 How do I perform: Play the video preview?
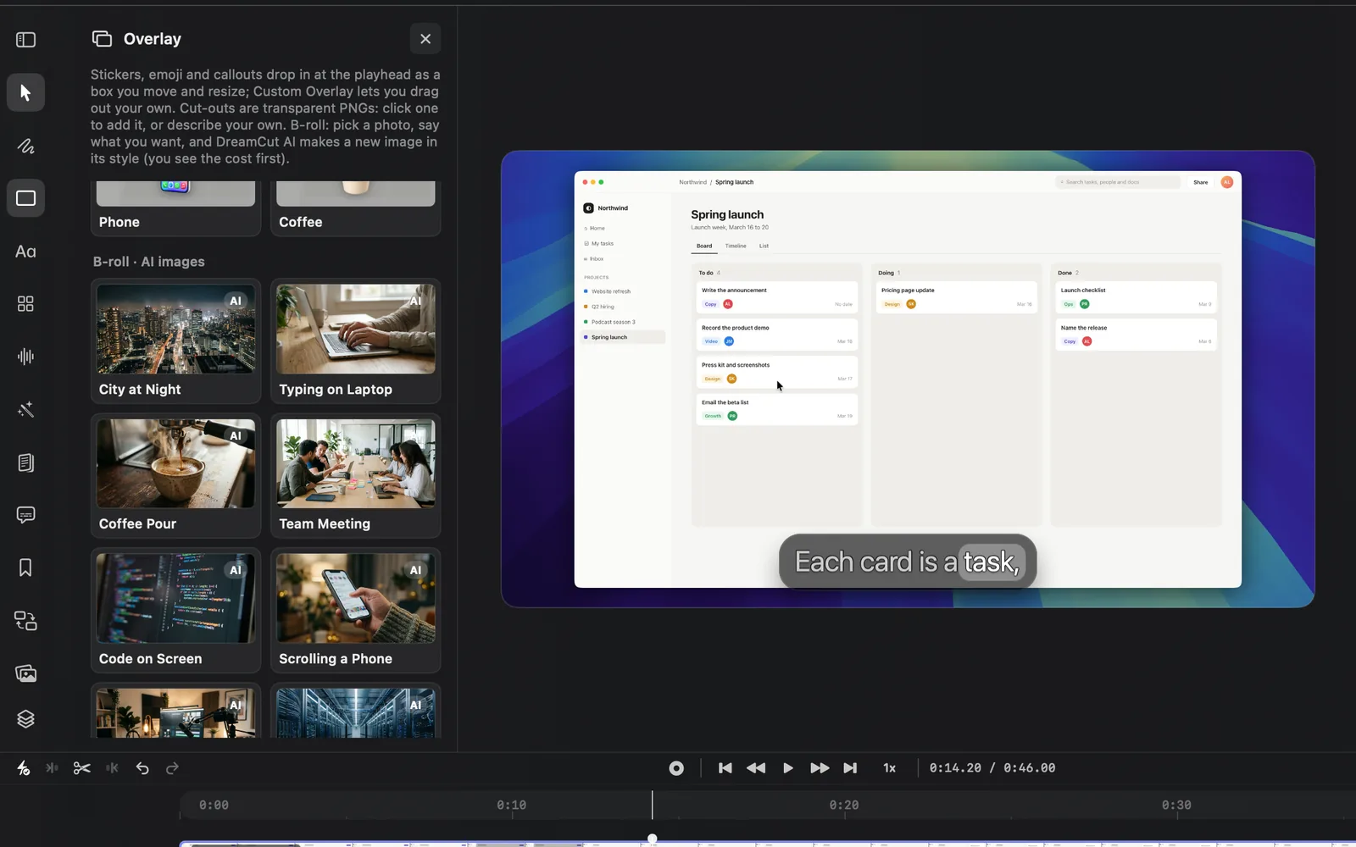(x=788, y=768)
